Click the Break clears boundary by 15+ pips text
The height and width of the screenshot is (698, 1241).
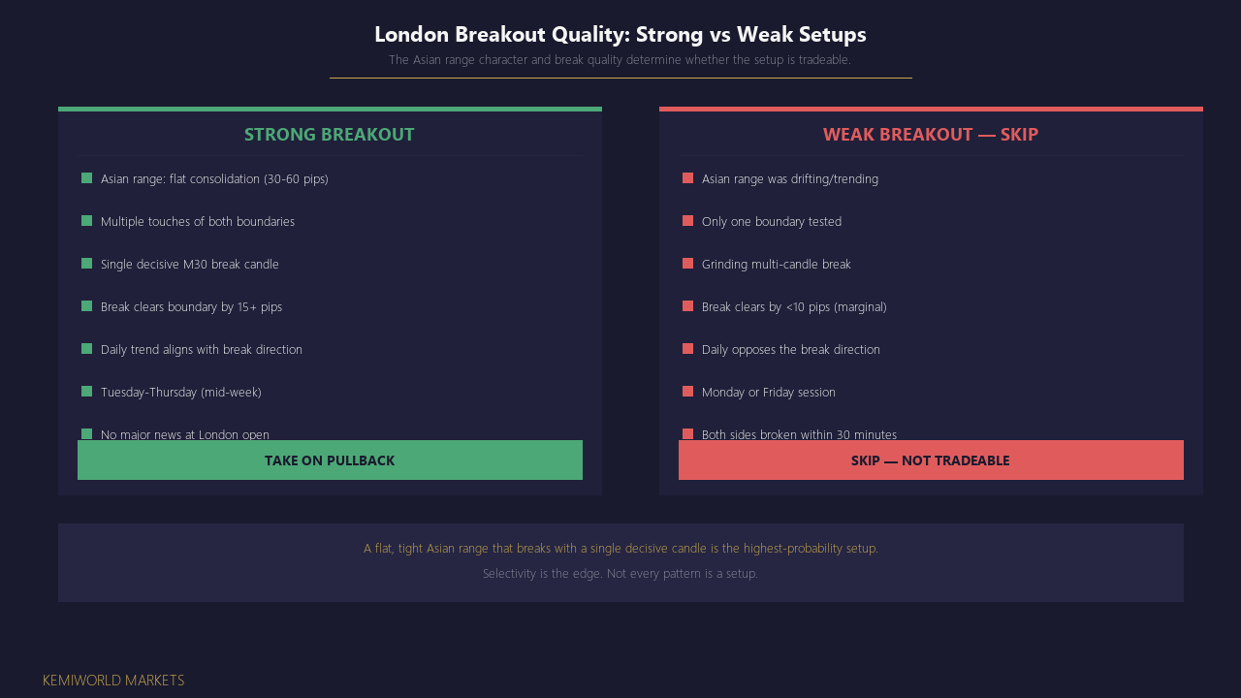coord(191,307)
